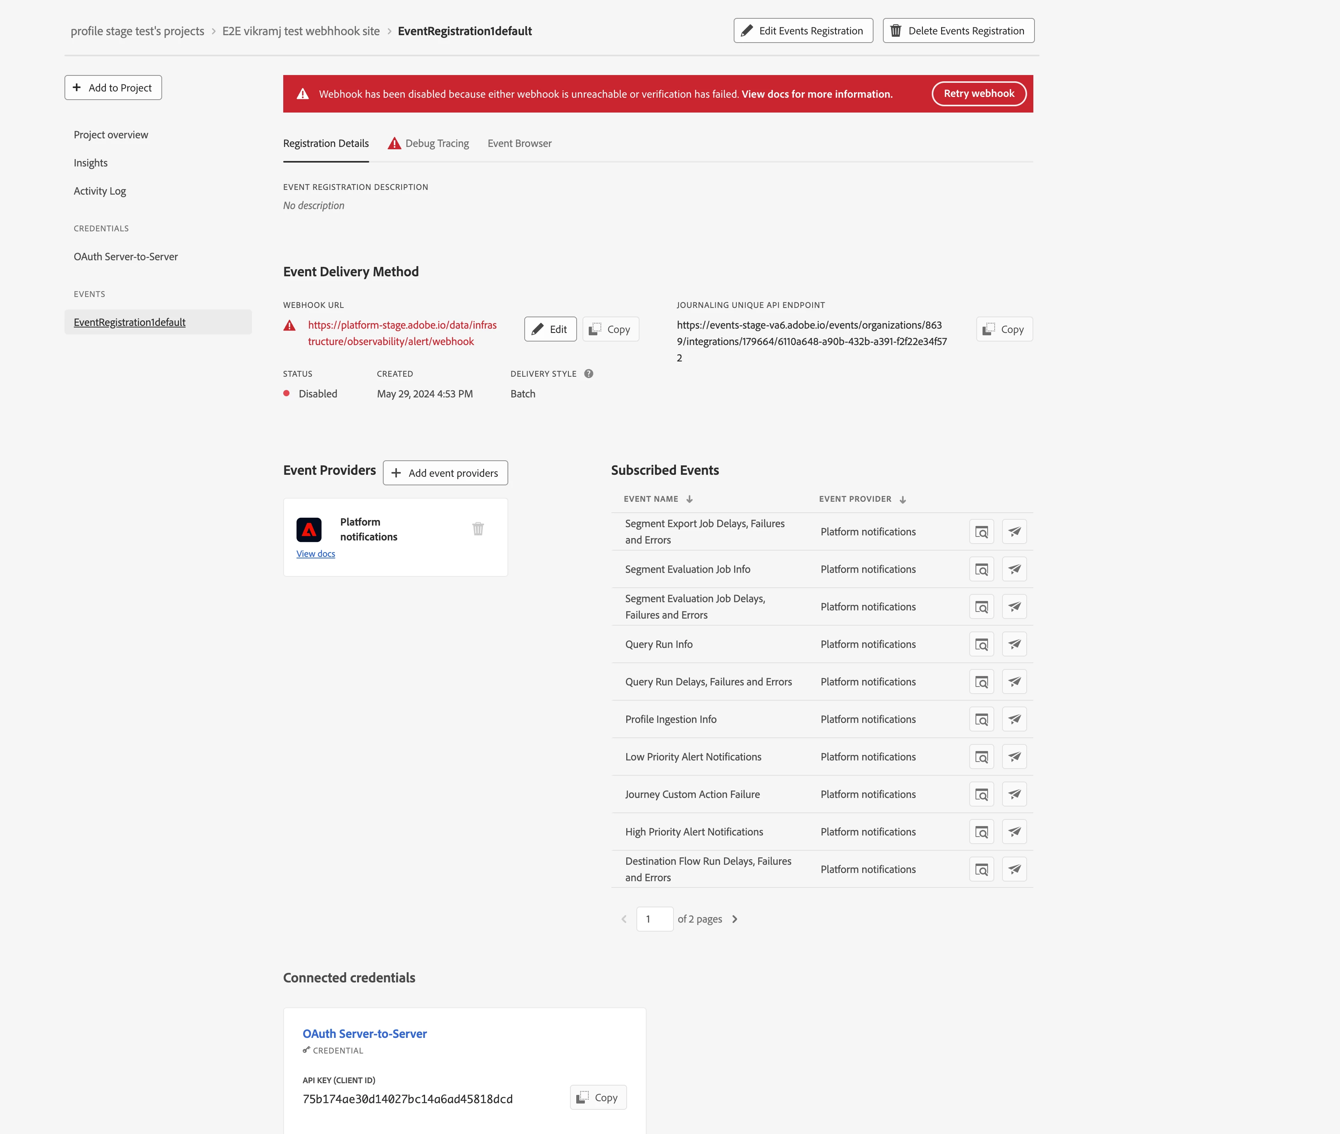1340x1134 pixels.
Task: Delete the Platform notifications provider via trash icon
Action: [477, 528]
